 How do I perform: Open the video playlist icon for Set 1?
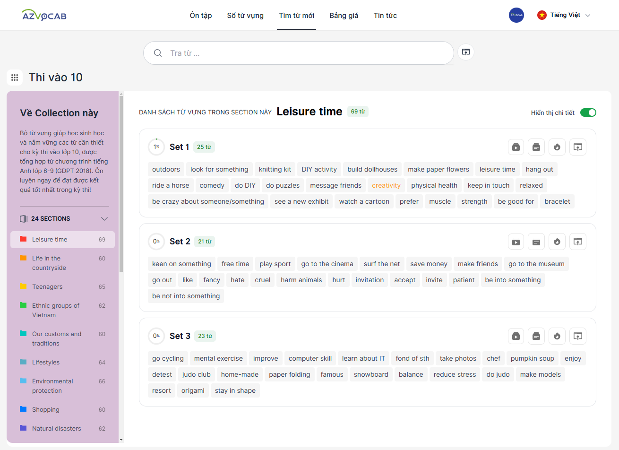click(516, 147)
